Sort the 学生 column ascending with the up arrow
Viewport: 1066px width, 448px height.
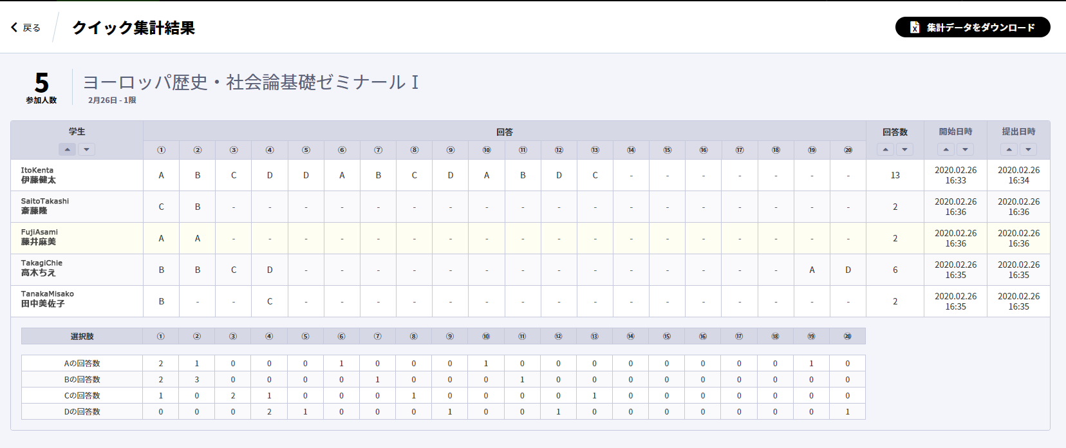pos(68,149)
